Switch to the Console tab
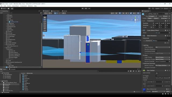This screenshot has height=97, width=172. (x=12, y=69)
